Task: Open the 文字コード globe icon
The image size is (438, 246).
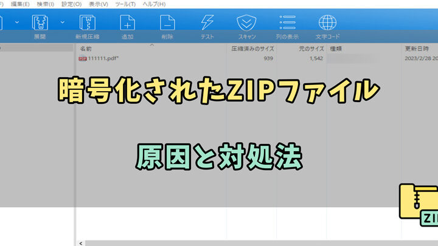Action: [327, 24]
